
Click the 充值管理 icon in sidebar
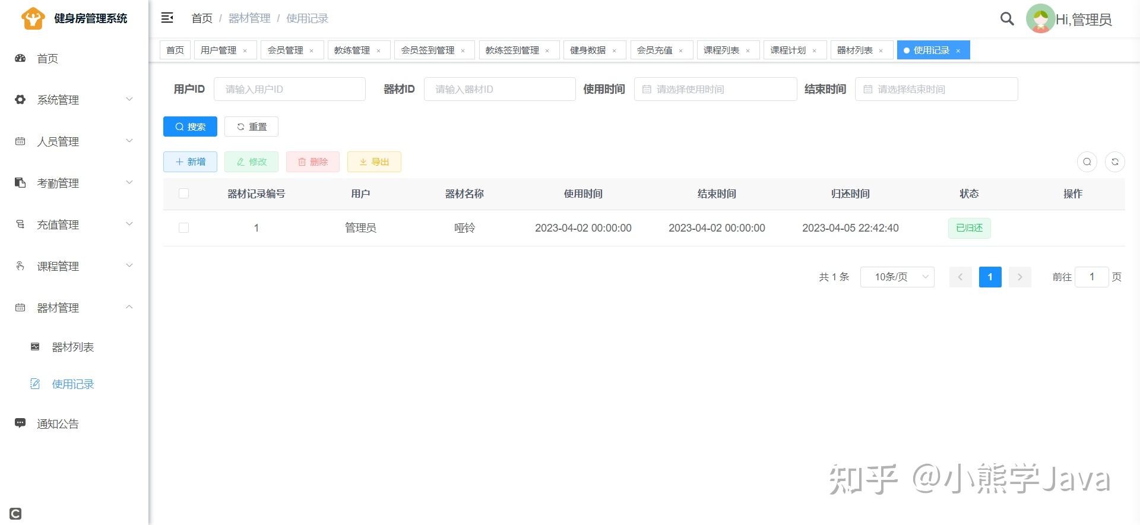[20, 224]
